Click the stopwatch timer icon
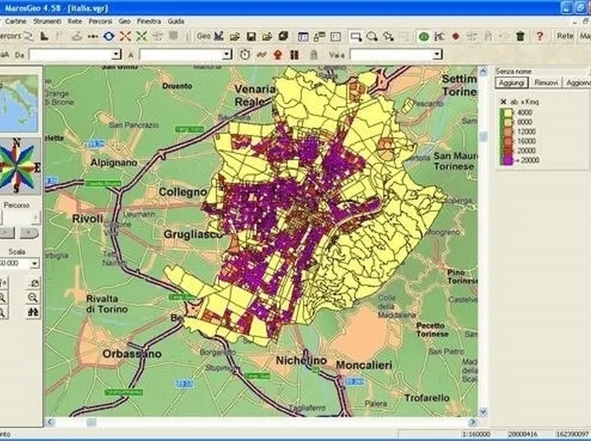 coord(245,55)
